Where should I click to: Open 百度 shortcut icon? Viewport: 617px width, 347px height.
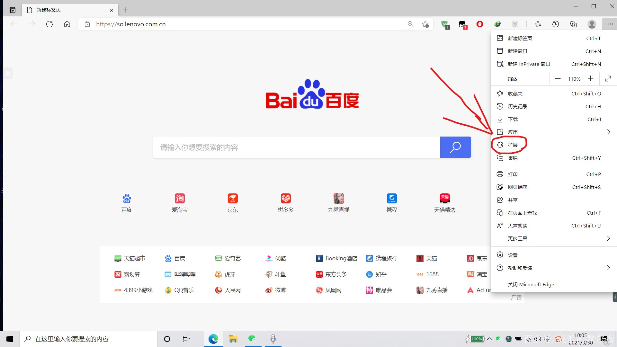click(x=127, y=198)
